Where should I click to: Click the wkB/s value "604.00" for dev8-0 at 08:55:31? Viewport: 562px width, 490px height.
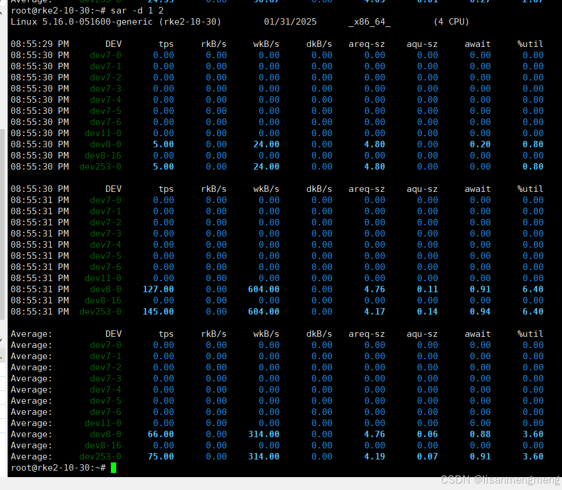point(264,289)
